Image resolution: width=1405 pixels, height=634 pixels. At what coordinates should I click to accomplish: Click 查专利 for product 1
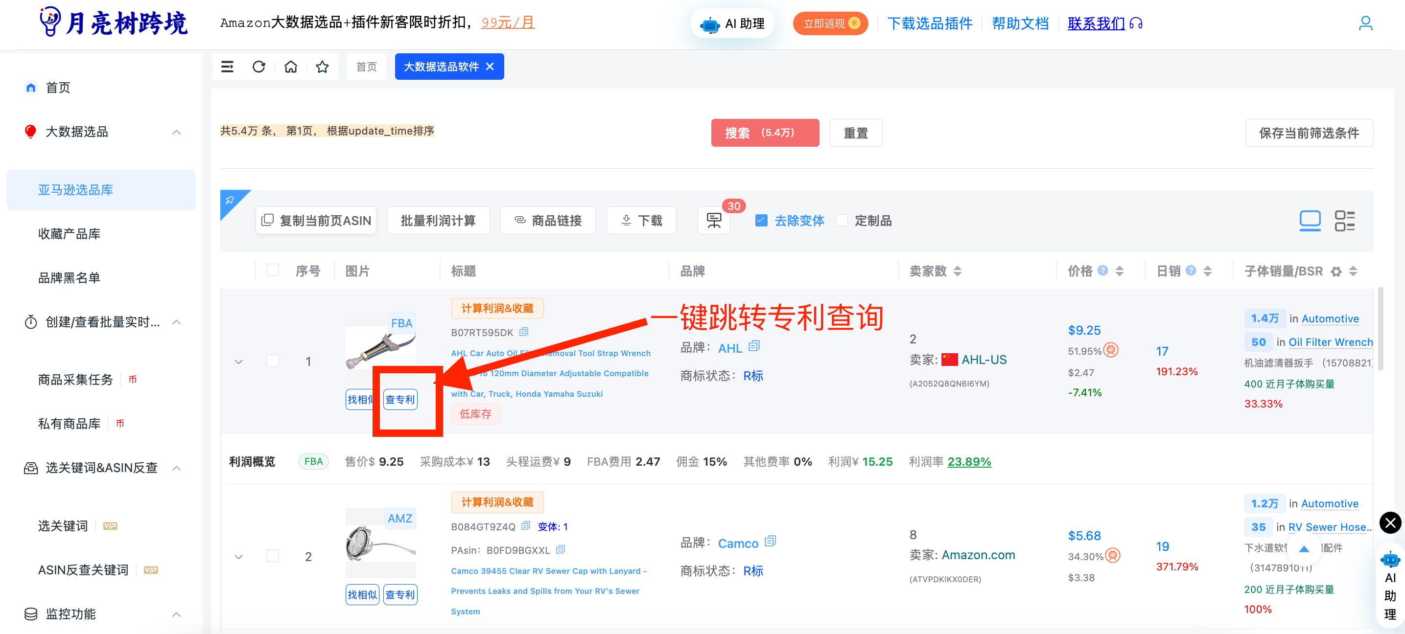click(x=400, y=400)
